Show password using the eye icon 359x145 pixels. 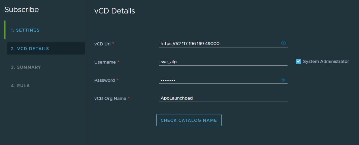click(x=283, y=80)
